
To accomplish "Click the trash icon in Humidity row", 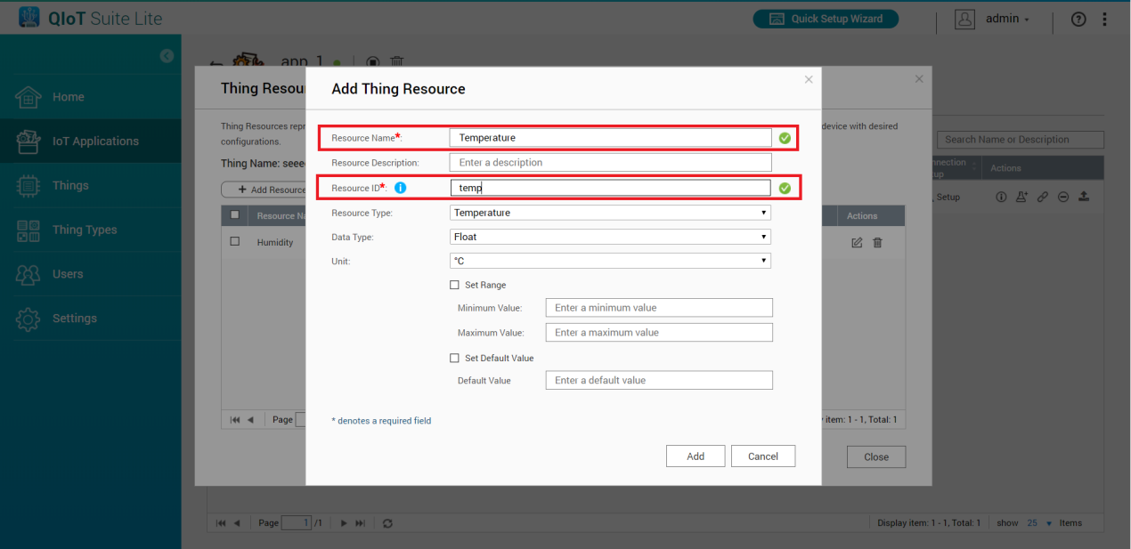I will point(877,242).
